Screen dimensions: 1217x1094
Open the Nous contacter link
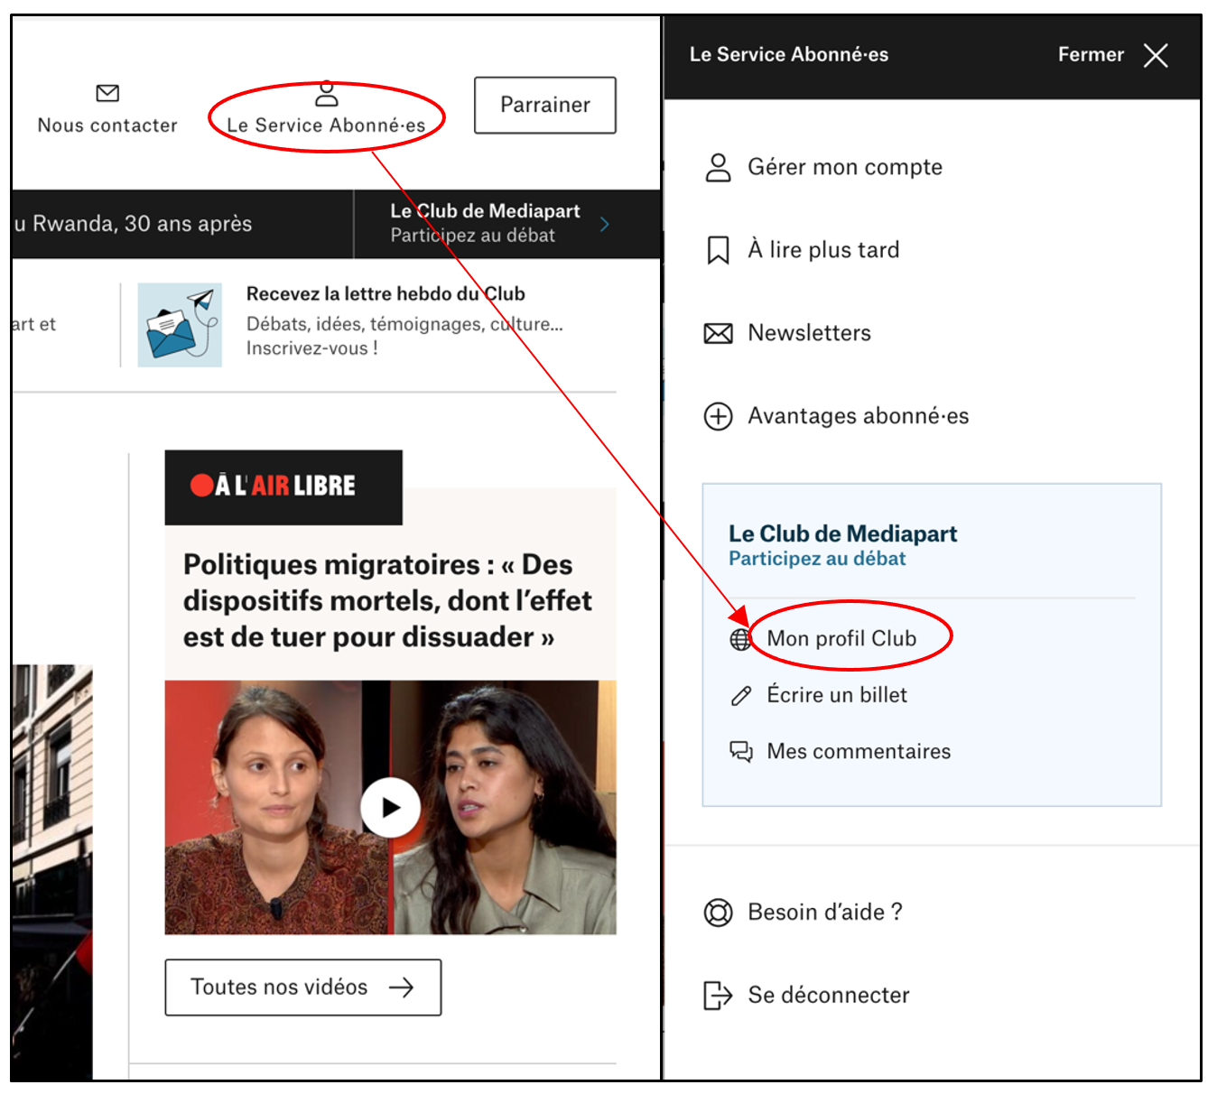107,125
